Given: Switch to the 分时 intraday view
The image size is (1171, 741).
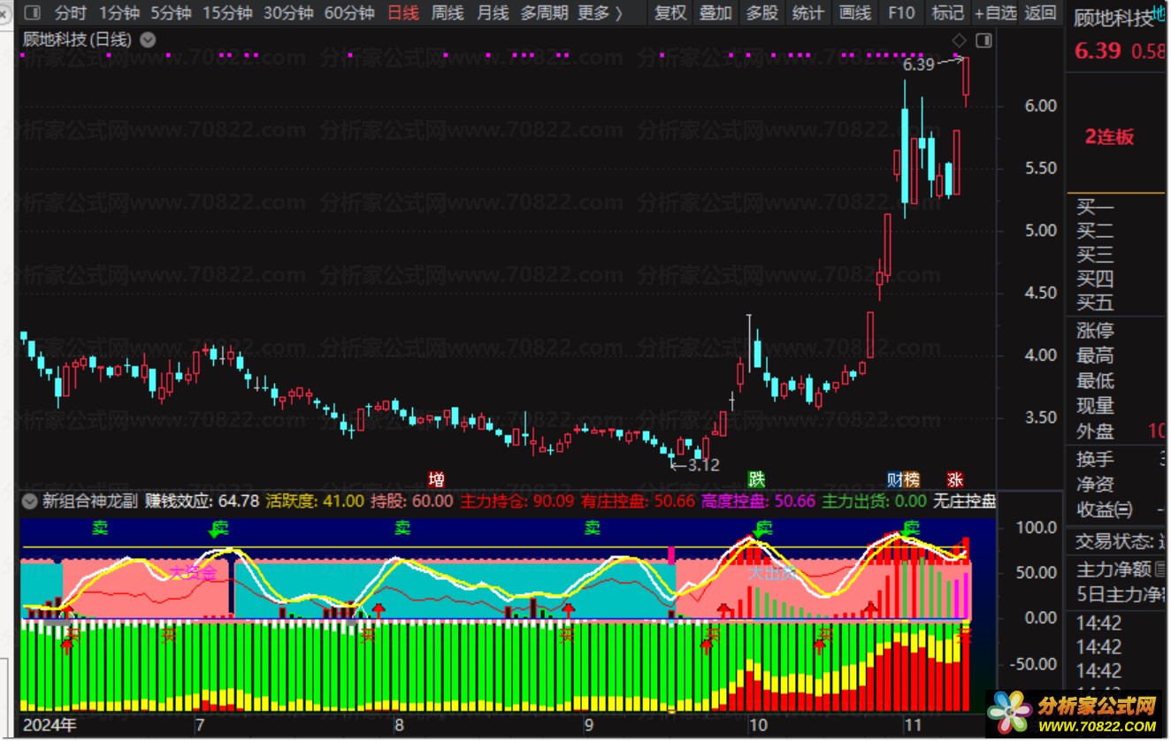Looking at the screenshot, I should pos(71,13).
